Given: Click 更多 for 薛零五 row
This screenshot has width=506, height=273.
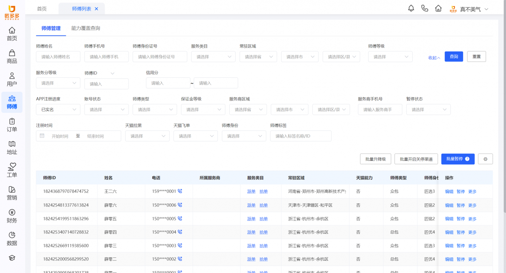Looking at the screenshot, I should (472, 219).
